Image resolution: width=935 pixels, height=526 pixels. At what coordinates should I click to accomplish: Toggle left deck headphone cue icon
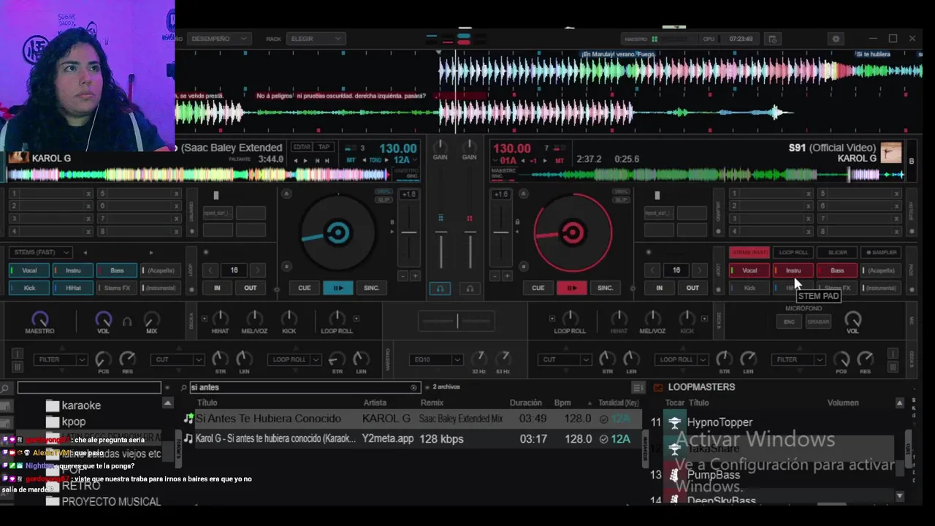pos(440,289)
